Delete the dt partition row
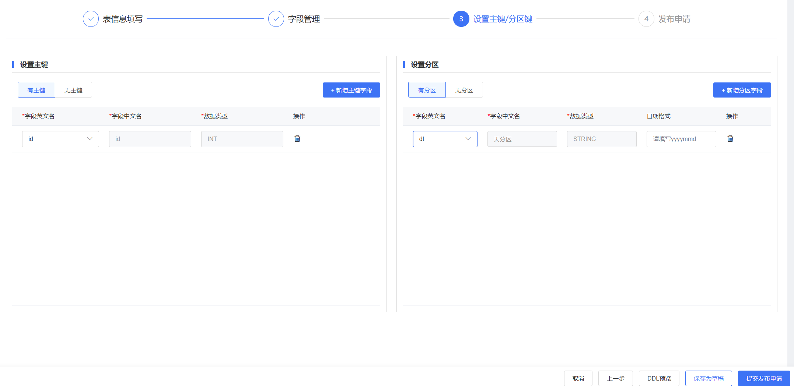 click(x=730, y=139)
